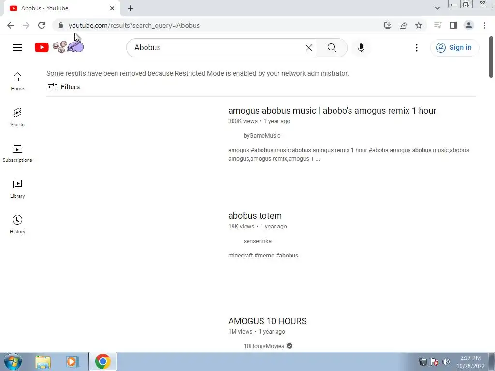Click the Sign in button
495x371 pixels.
pyautogui.click(x=454, y=48)
